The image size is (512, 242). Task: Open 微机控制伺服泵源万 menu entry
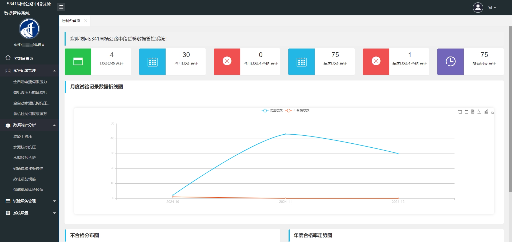[32, 114]
